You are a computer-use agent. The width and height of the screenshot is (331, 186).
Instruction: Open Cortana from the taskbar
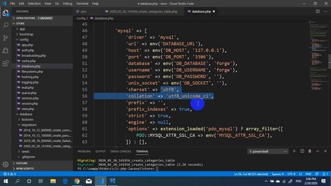(x=29, y=181)
